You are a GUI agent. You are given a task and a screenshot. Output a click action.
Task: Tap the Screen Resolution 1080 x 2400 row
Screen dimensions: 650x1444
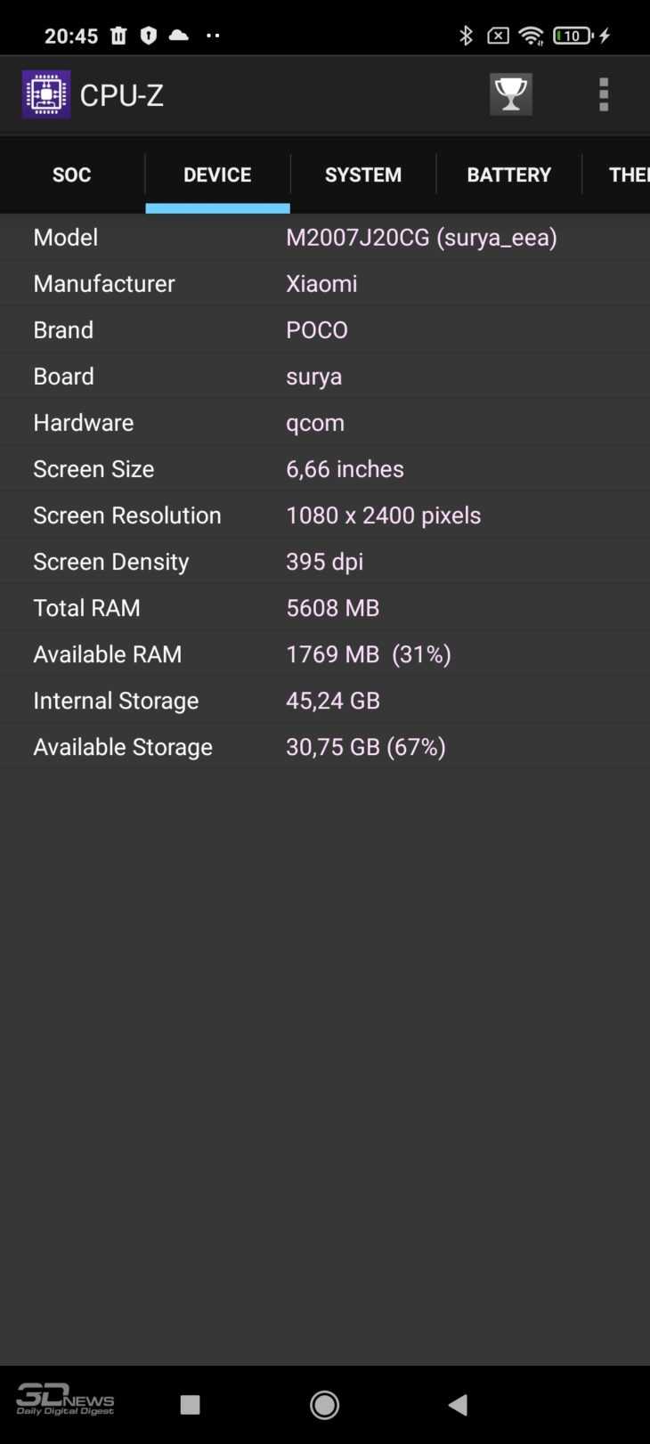(325, 515)
